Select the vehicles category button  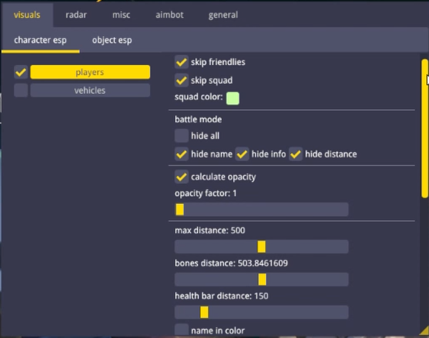(x=90, y=90)
